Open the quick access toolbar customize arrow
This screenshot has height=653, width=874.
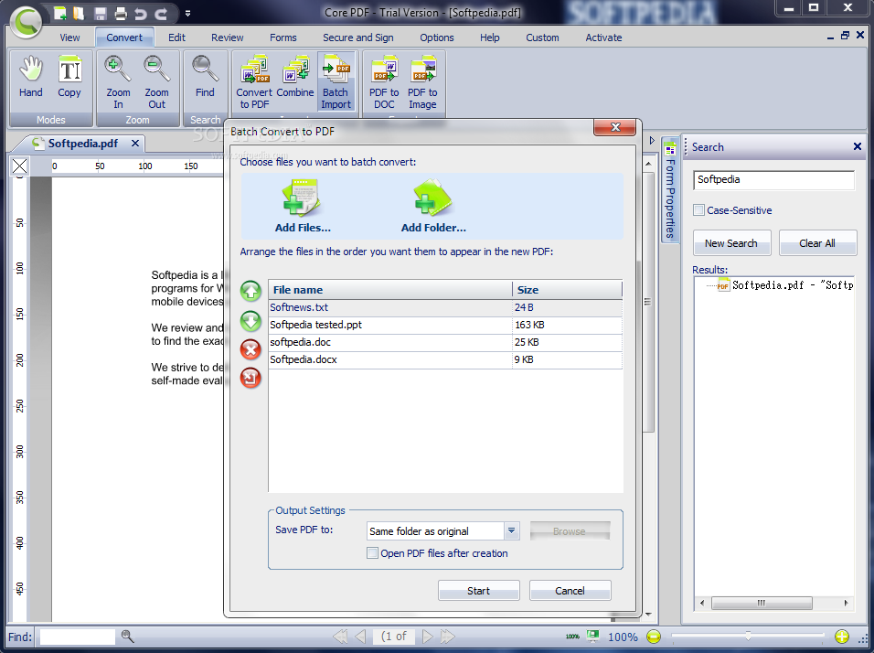click(x=187, y=14)
